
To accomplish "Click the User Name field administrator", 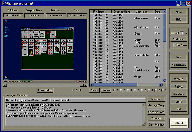I will coord(56,16).
